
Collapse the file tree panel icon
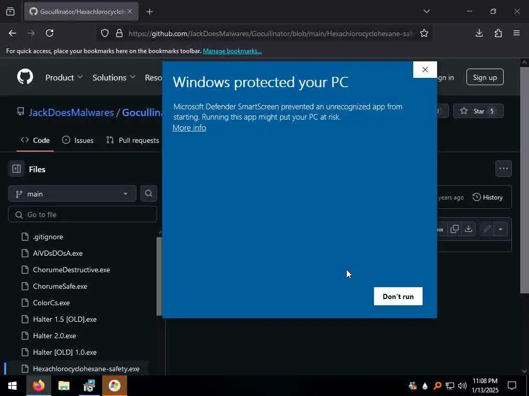(17, 169)
